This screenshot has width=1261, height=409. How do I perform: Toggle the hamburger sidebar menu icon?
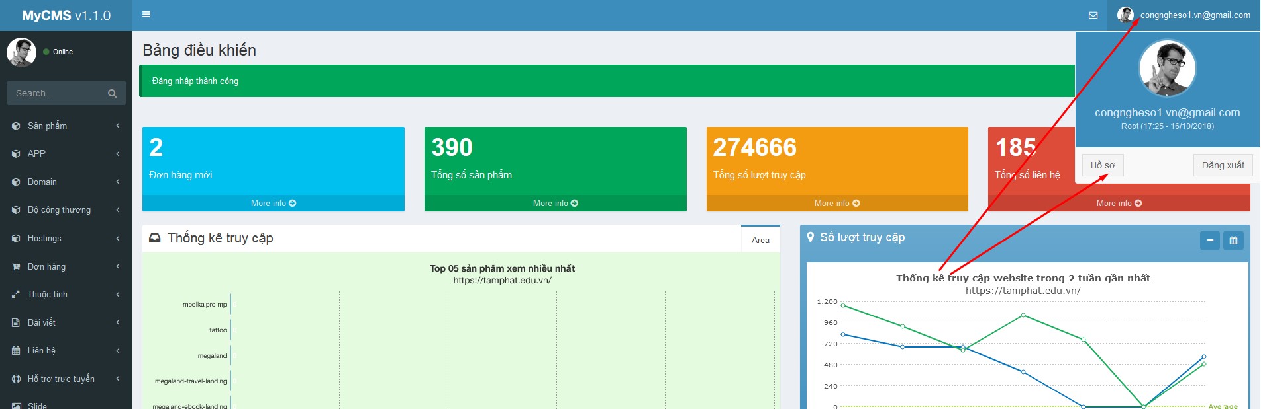tap(146, 15)
